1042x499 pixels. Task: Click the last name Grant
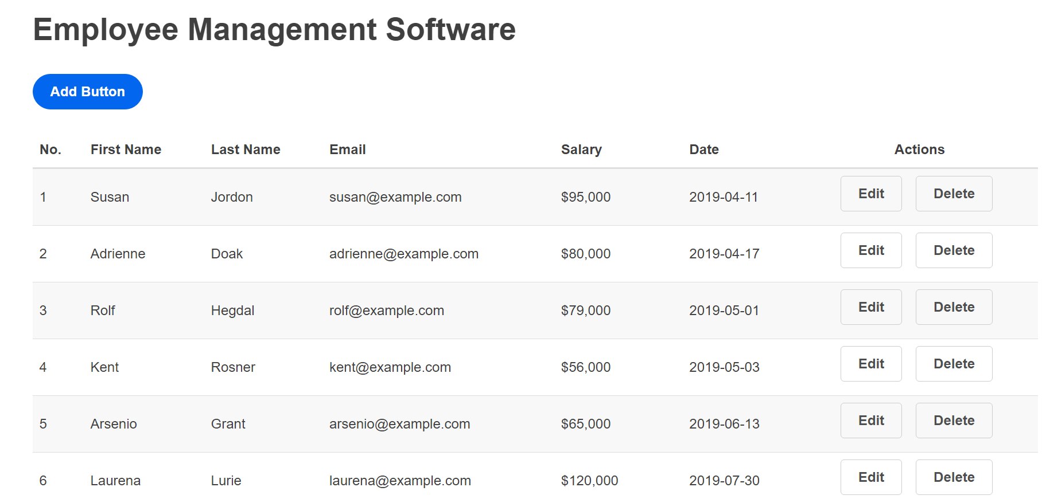[x=228, y=424]
